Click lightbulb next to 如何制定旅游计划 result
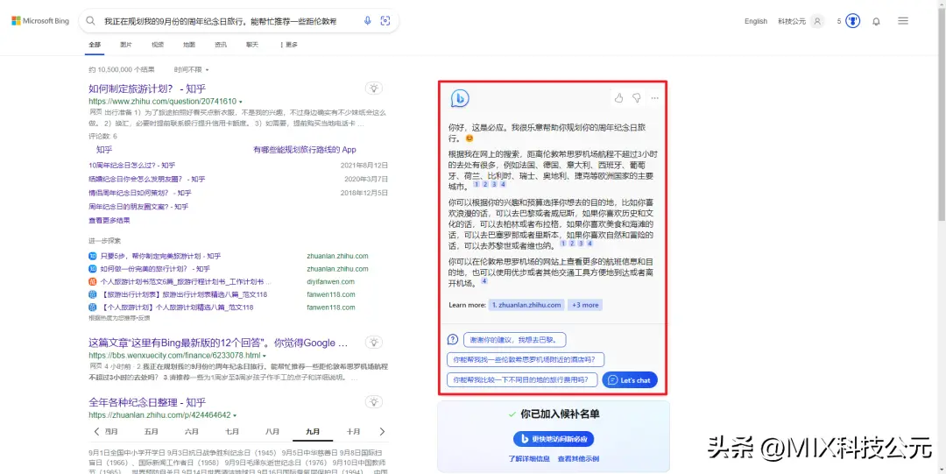The image size is (946, 474). 374,88
